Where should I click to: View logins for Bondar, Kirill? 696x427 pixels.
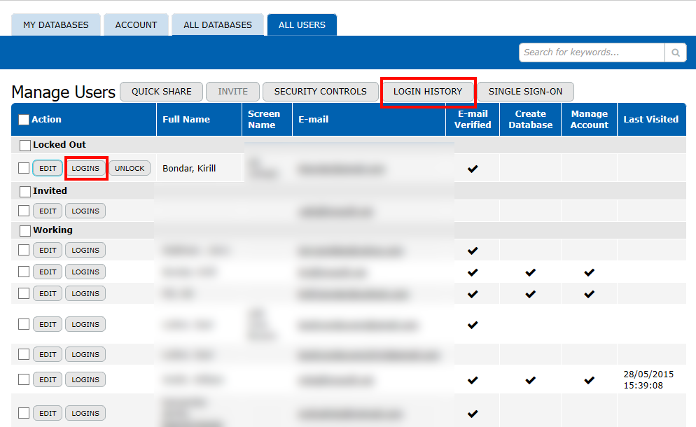(86, 169)
